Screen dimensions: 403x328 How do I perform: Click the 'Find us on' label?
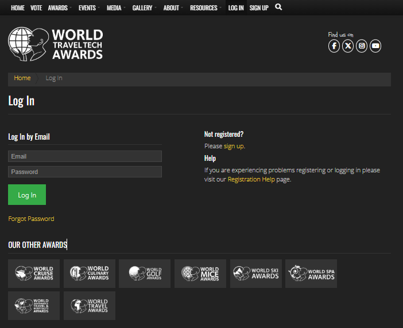[340, 34]
